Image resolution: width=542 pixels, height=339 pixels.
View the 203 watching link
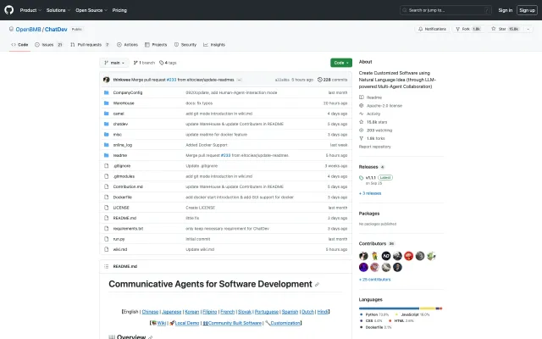point(376,130)
